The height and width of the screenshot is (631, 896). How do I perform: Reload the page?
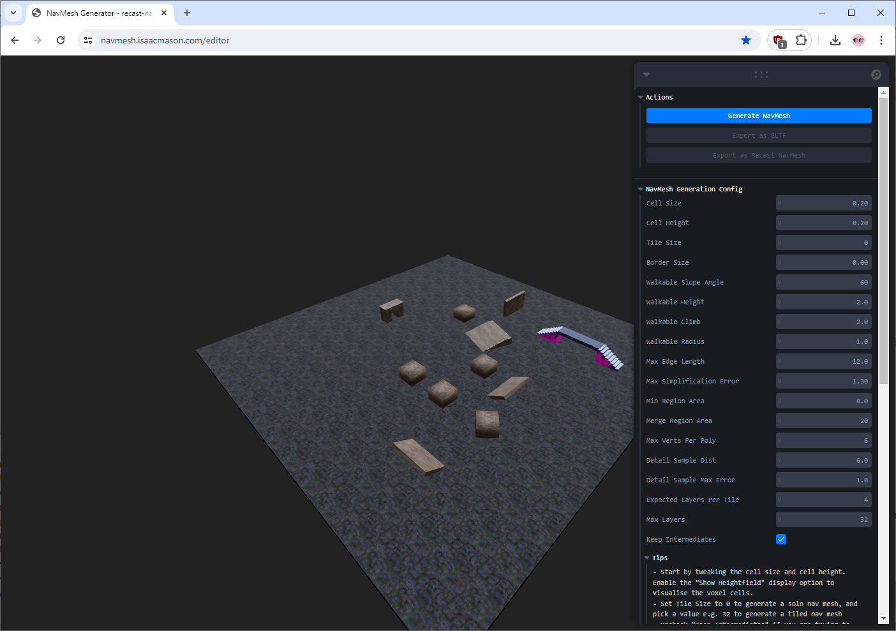tap(61, 40)
